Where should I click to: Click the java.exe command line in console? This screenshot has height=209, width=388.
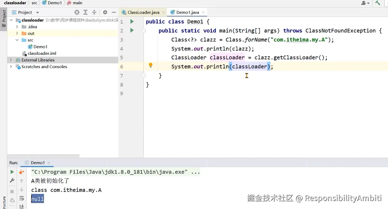[116, 172]
